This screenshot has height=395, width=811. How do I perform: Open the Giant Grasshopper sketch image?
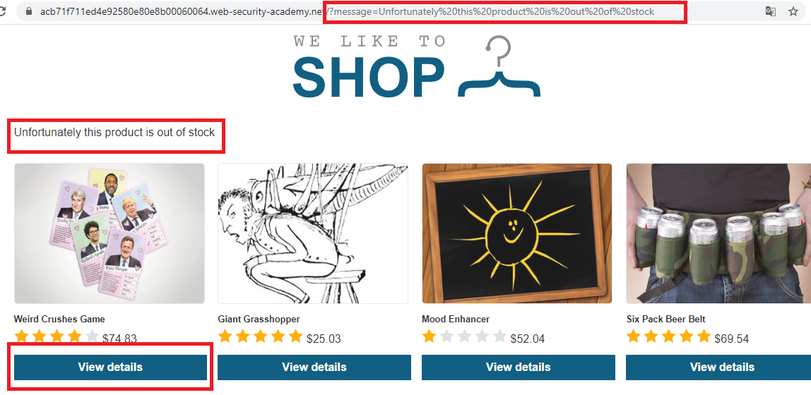[313, 233]
